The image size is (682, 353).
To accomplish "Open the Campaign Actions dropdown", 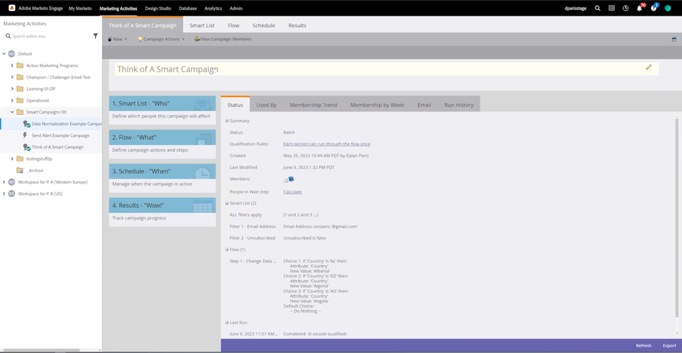I will coord(161,39).
